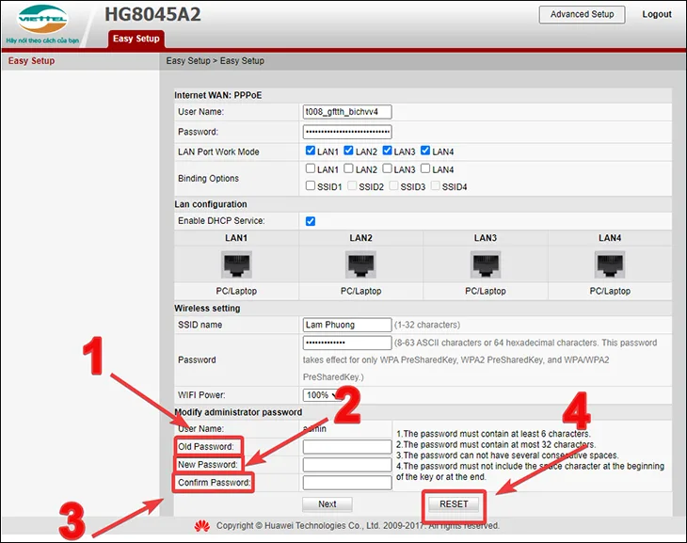The width and height of the screenshot is (687, 543).
Task: Select the Easy Setup tab
Action: (136, 39)
